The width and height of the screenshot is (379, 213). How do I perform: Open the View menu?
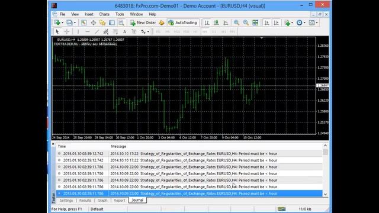point(75,14)
